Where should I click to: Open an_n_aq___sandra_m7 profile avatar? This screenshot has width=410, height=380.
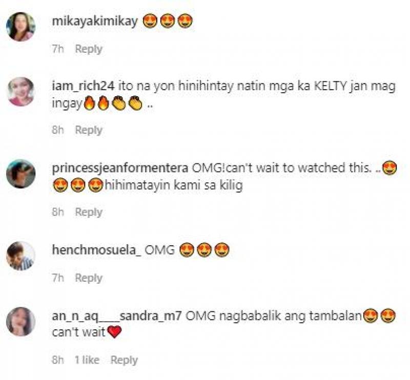[20, 322]
